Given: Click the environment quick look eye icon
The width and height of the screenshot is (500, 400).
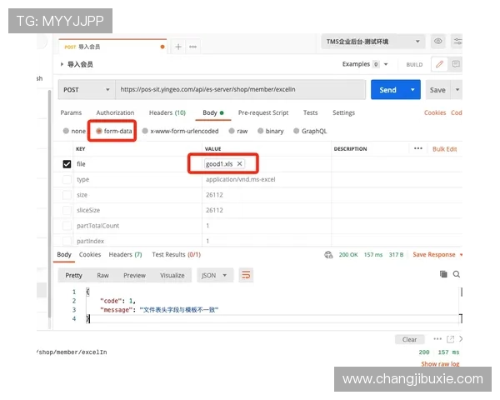Looking at the screenshot, I should (x=438, y=41).
